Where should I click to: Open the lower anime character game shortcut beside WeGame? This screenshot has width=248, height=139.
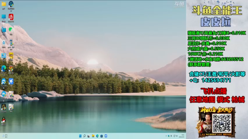point(11,107)
